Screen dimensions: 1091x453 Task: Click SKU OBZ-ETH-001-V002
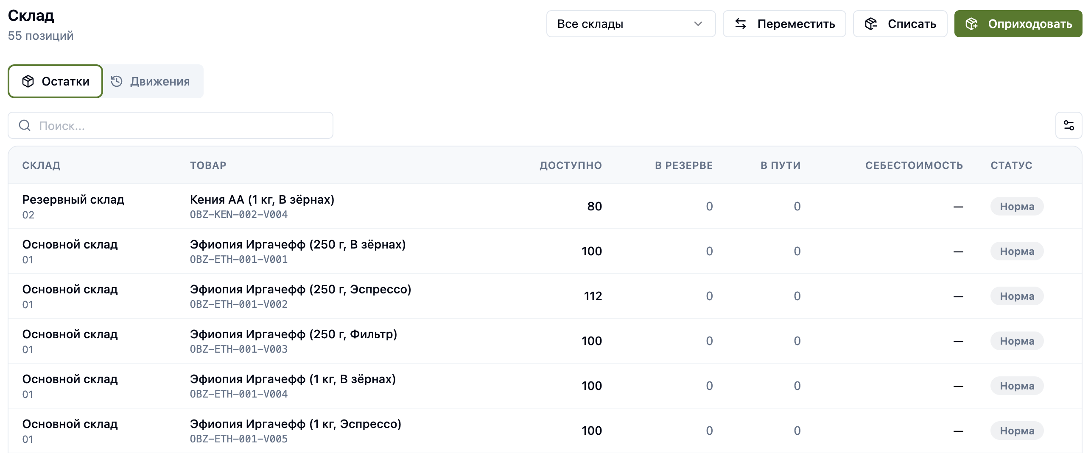point(239,304)
